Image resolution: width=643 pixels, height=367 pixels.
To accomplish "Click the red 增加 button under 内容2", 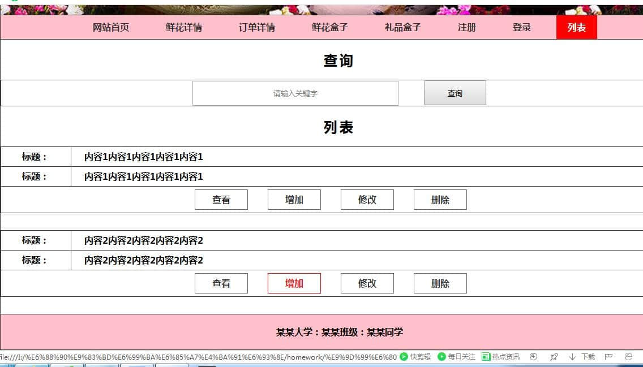I will 294,283.
